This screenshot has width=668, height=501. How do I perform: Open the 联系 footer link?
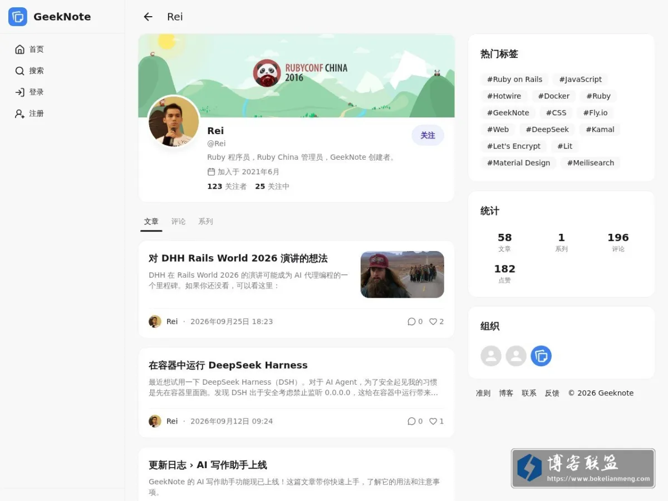pyautogui.click(x=529, y=393)
